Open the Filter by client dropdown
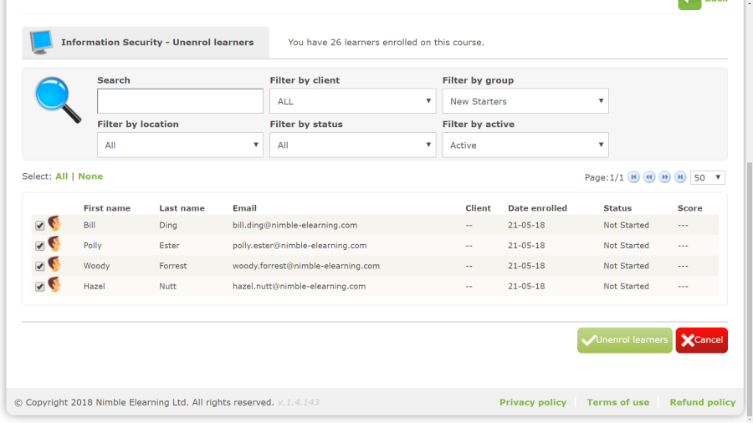 coord(352,101)
